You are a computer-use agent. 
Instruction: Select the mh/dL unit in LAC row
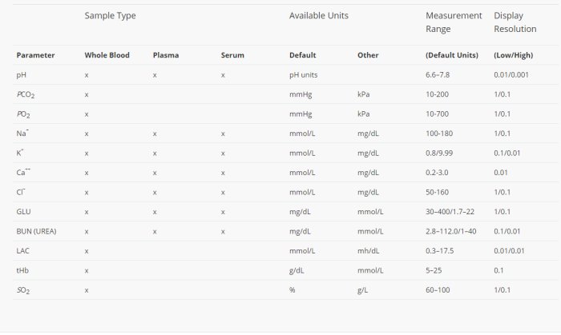[x=369, y=250]
